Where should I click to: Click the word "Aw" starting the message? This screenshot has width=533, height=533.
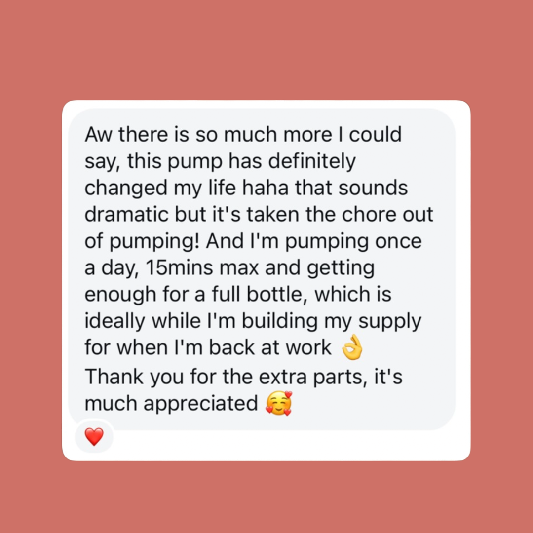click(x=98, y=134)
